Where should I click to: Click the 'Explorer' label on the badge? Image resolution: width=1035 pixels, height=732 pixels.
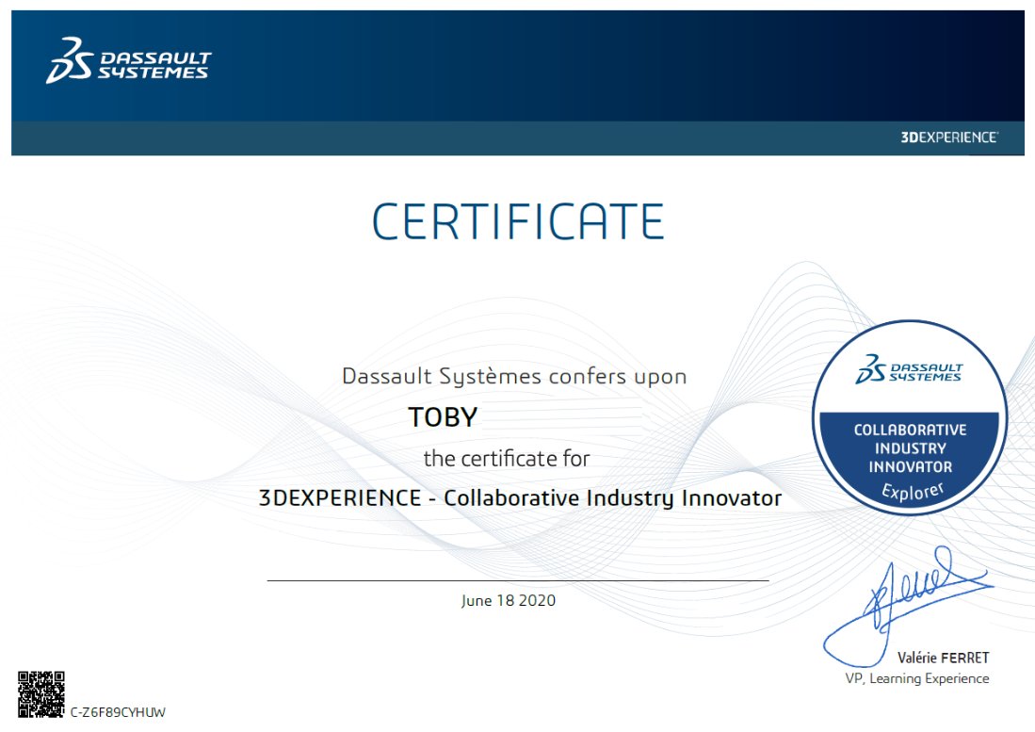[x=914, y=491]
